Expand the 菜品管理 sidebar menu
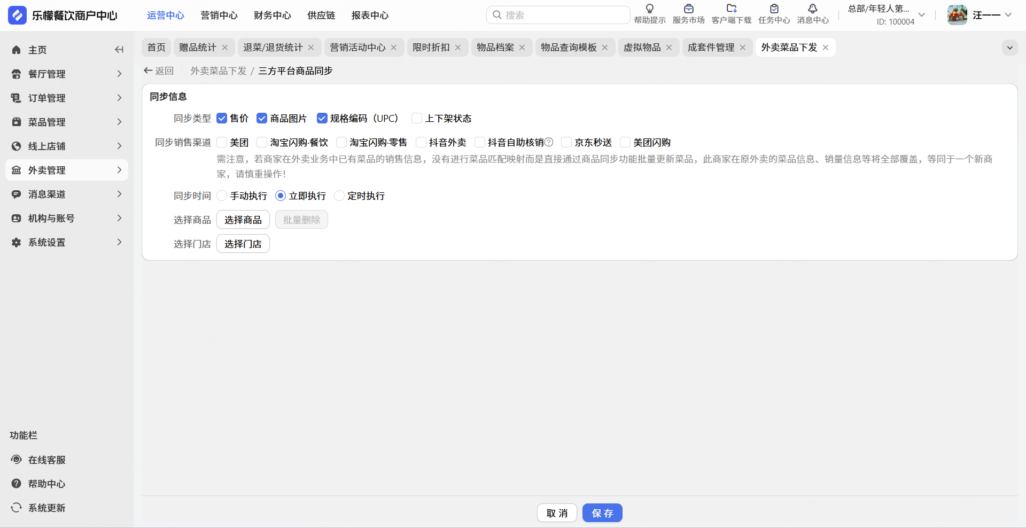Viewport: 1026px width, 528px height. pyautogui.click(x=67, y=122)
